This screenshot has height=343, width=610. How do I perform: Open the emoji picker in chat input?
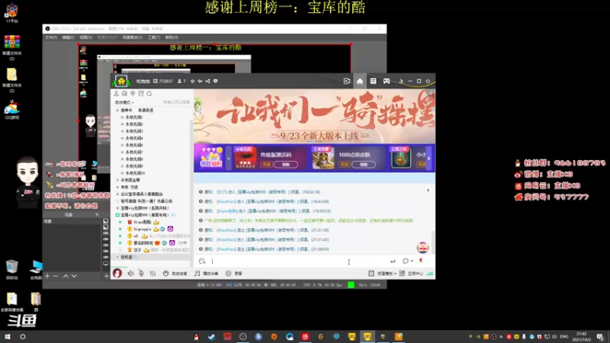tap(202, 261)
